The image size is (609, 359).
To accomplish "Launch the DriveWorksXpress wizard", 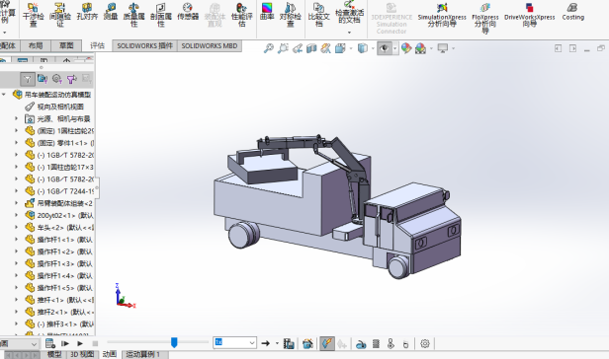I will [x=529, y=16].
